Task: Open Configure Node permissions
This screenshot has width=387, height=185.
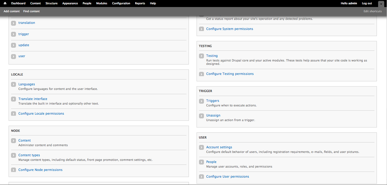Action: tap(40, 170)
